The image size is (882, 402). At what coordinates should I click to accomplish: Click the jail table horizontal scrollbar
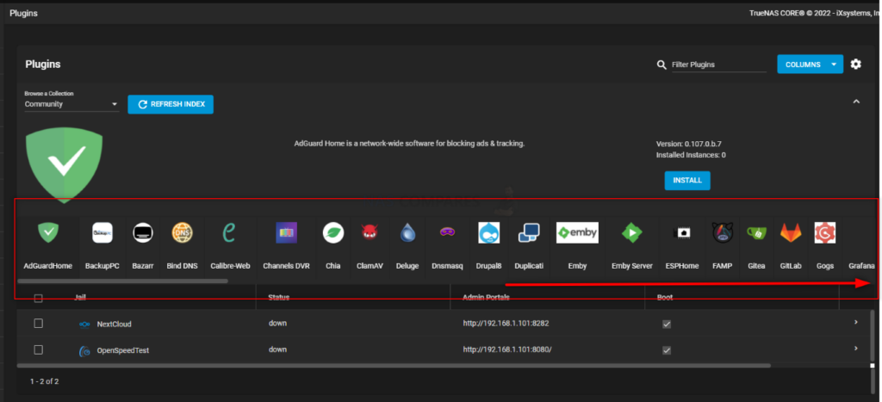click(394, 366)
